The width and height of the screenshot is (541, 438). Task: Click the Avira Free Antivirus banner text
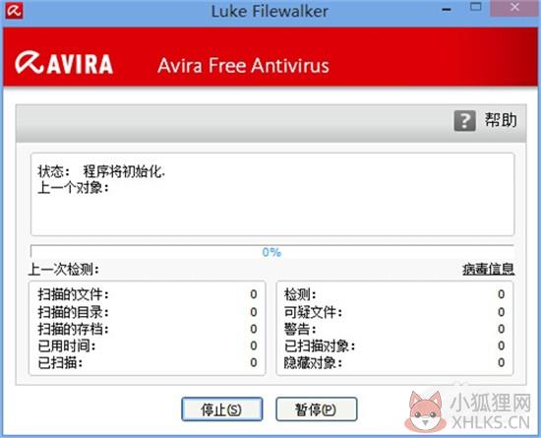(x=243, y=66)
